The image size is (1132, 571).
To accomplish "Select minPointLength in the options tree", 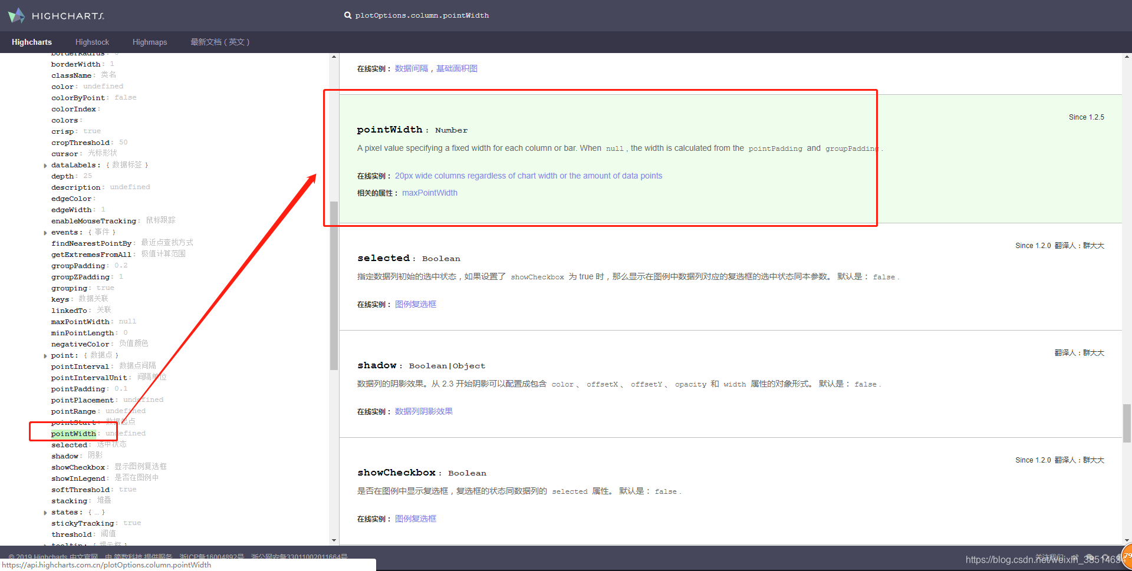I will pyautogui.click(x=83, y=333).
